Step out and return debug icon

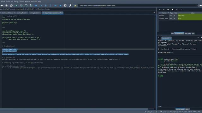(x=50, y=6)
